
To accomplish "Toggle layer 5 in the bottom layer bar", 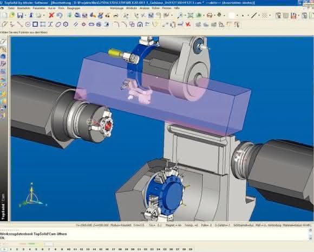I will pyautogui.click(x=36, y=249).
